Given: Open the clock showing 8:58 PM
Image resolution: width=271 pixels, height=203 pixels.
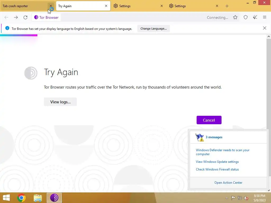Looking at the screenshot, I should (x=259, y=198).
